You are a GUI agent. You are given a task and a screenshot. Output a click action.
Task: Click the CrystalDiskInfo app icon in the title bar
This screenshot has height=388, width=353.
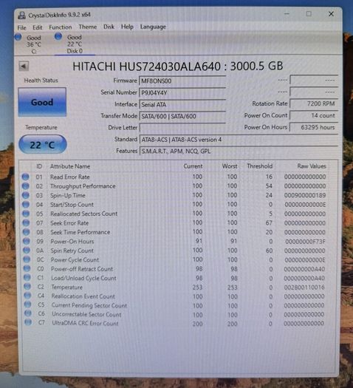[x=21, y=16]
